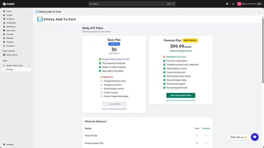The width and height of the screenshot is (264, 148).
Task: Open the Online Store icon
Action: (x=4, y=55)
